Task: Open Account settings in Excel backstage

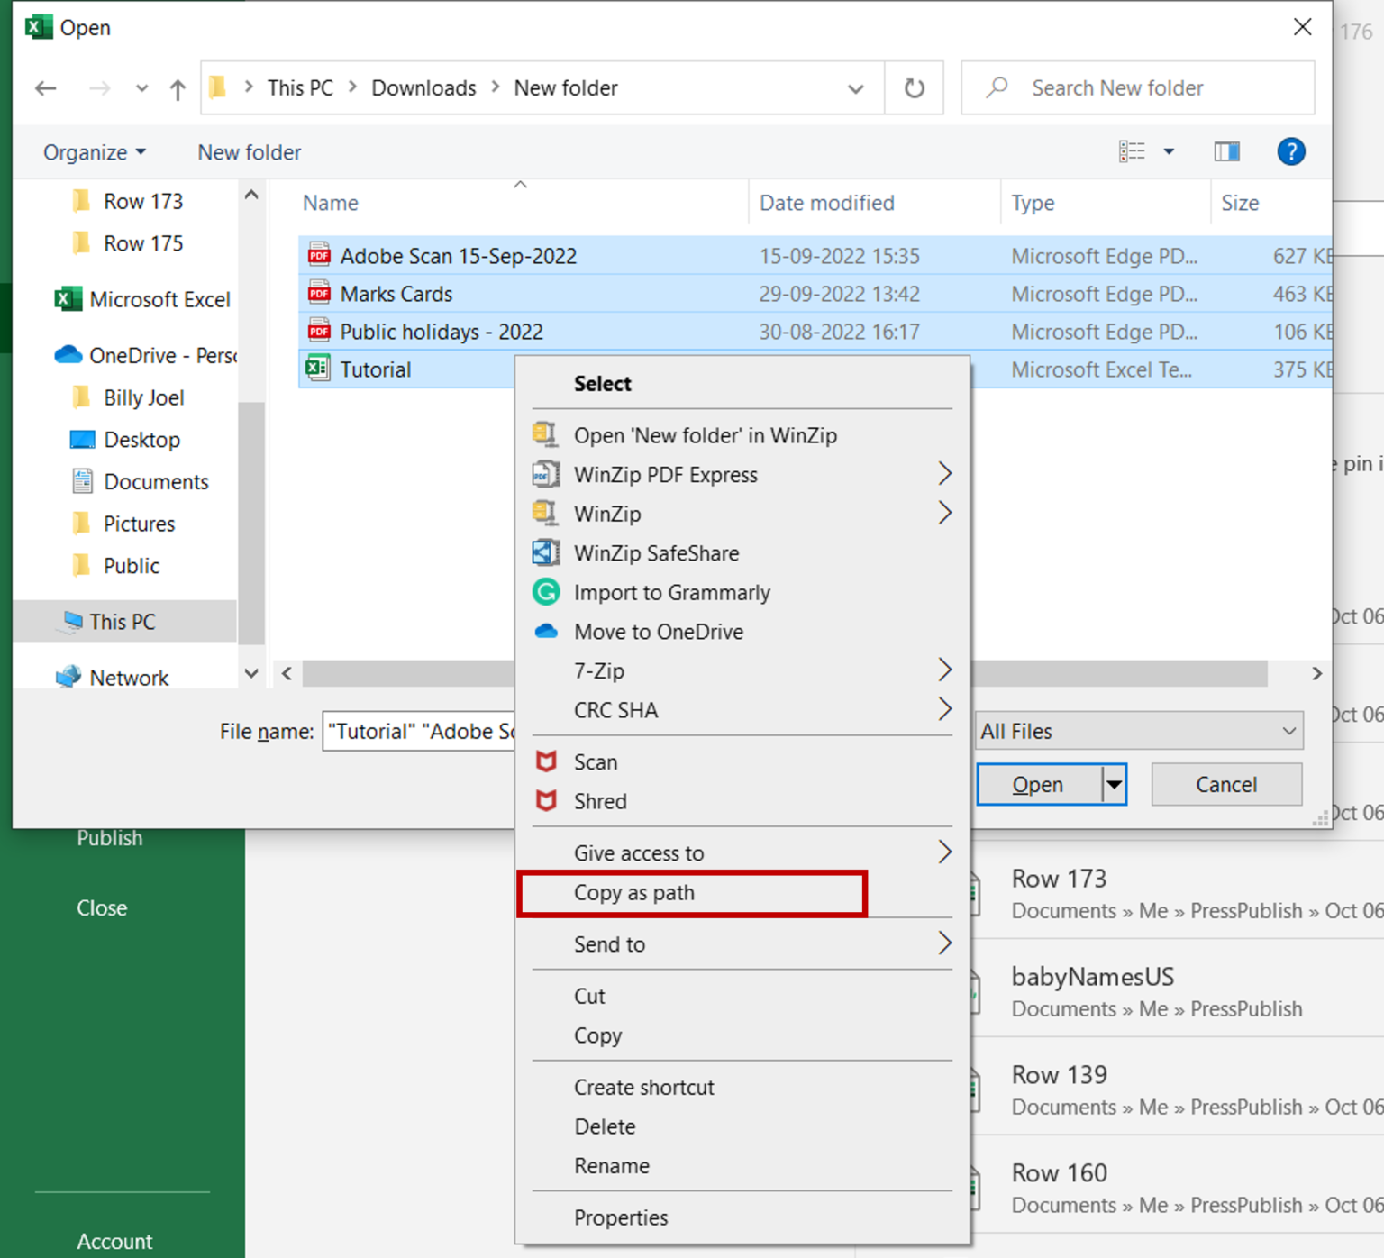Action: [x=114, y=1241]
